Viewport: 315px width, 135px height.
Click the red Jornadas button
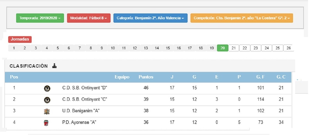click(x=20, y=39)
